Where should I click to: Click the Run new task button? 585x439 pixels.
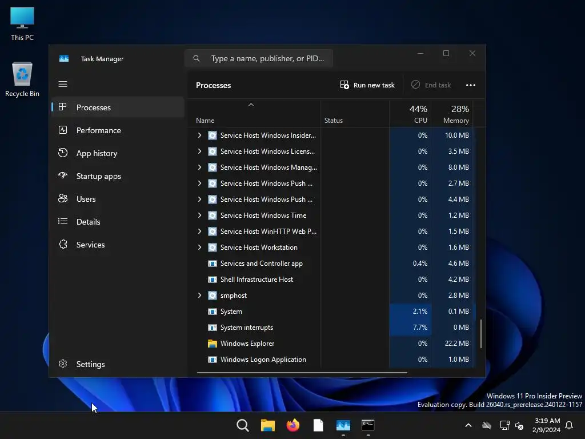pos(367,85)
